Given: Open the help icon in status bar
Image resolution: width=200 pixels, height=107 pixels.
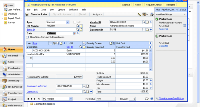Looking at the screenshot, I should click(x=152, y=99).
